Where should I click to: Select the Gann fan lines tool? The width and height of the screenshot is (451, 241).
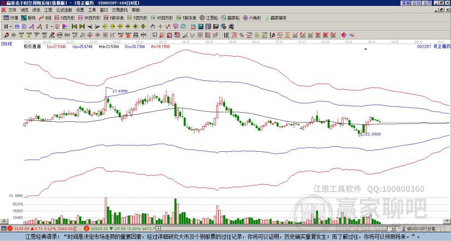(x=162, y=35)
